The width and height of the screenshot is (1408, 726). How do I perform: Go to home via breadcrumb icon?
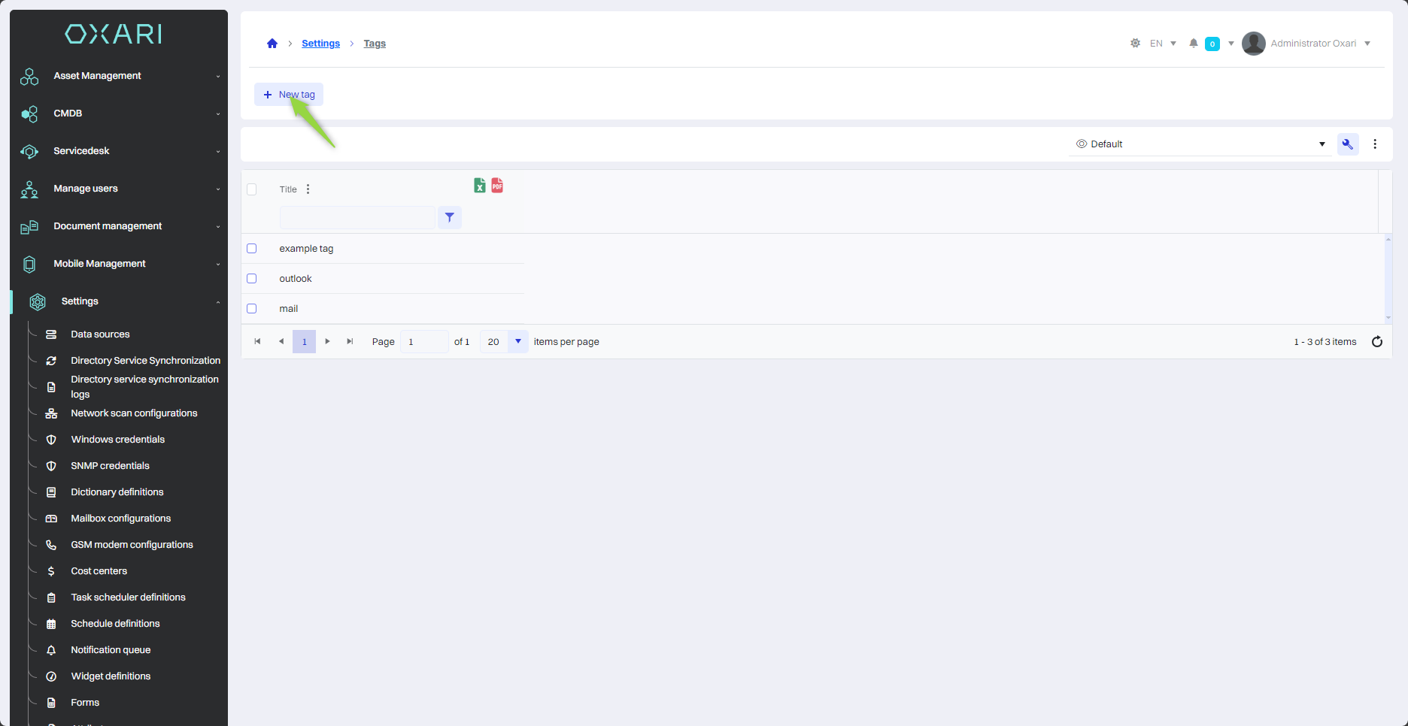272,44
